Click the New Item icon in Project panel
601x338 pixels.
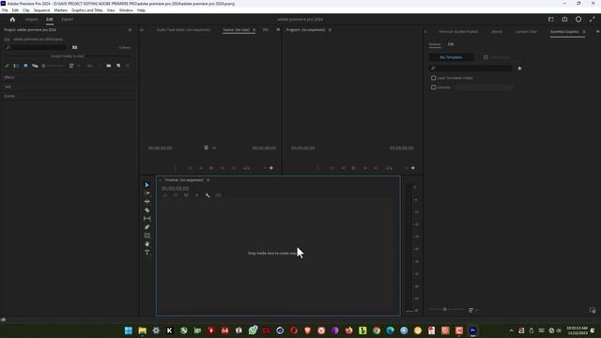118,66
